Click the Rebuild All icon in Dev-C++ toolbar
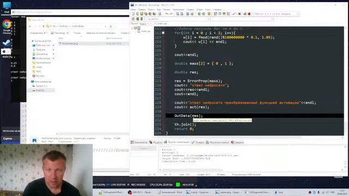 click(x=228, y=14)
